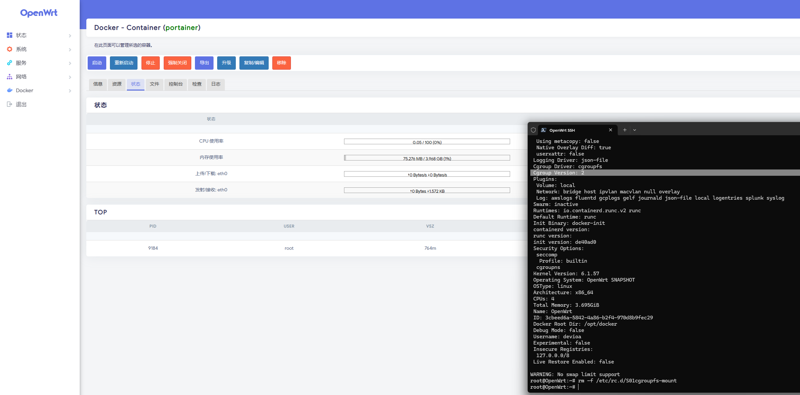
Task: Expand the 状态 sidebar chevron
Action: (x=70, y=35)
